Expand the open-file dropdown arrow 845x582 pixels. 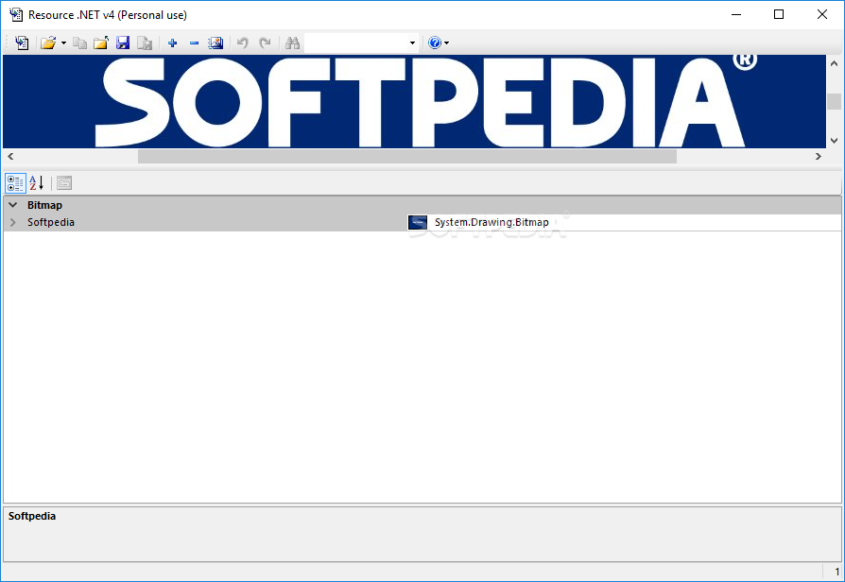pos(63,43)
